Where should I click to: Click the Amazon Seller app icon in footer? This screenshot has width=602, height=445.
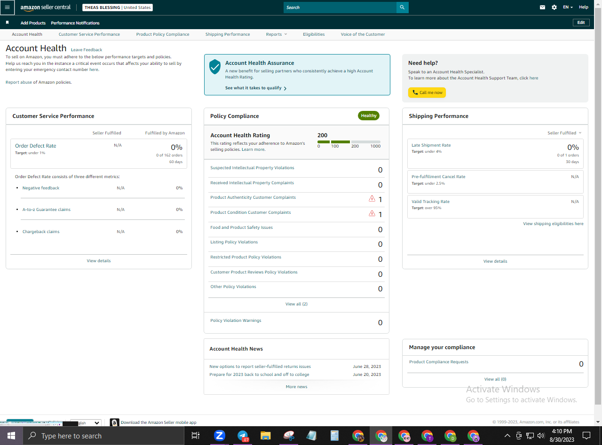coord(114,422)
